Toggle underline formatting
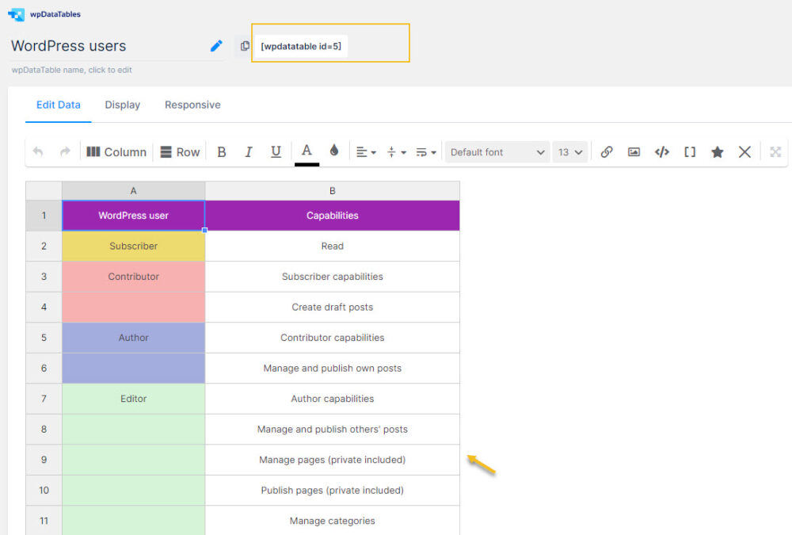Viewport: 792px width, 535px height. (276, 152)
